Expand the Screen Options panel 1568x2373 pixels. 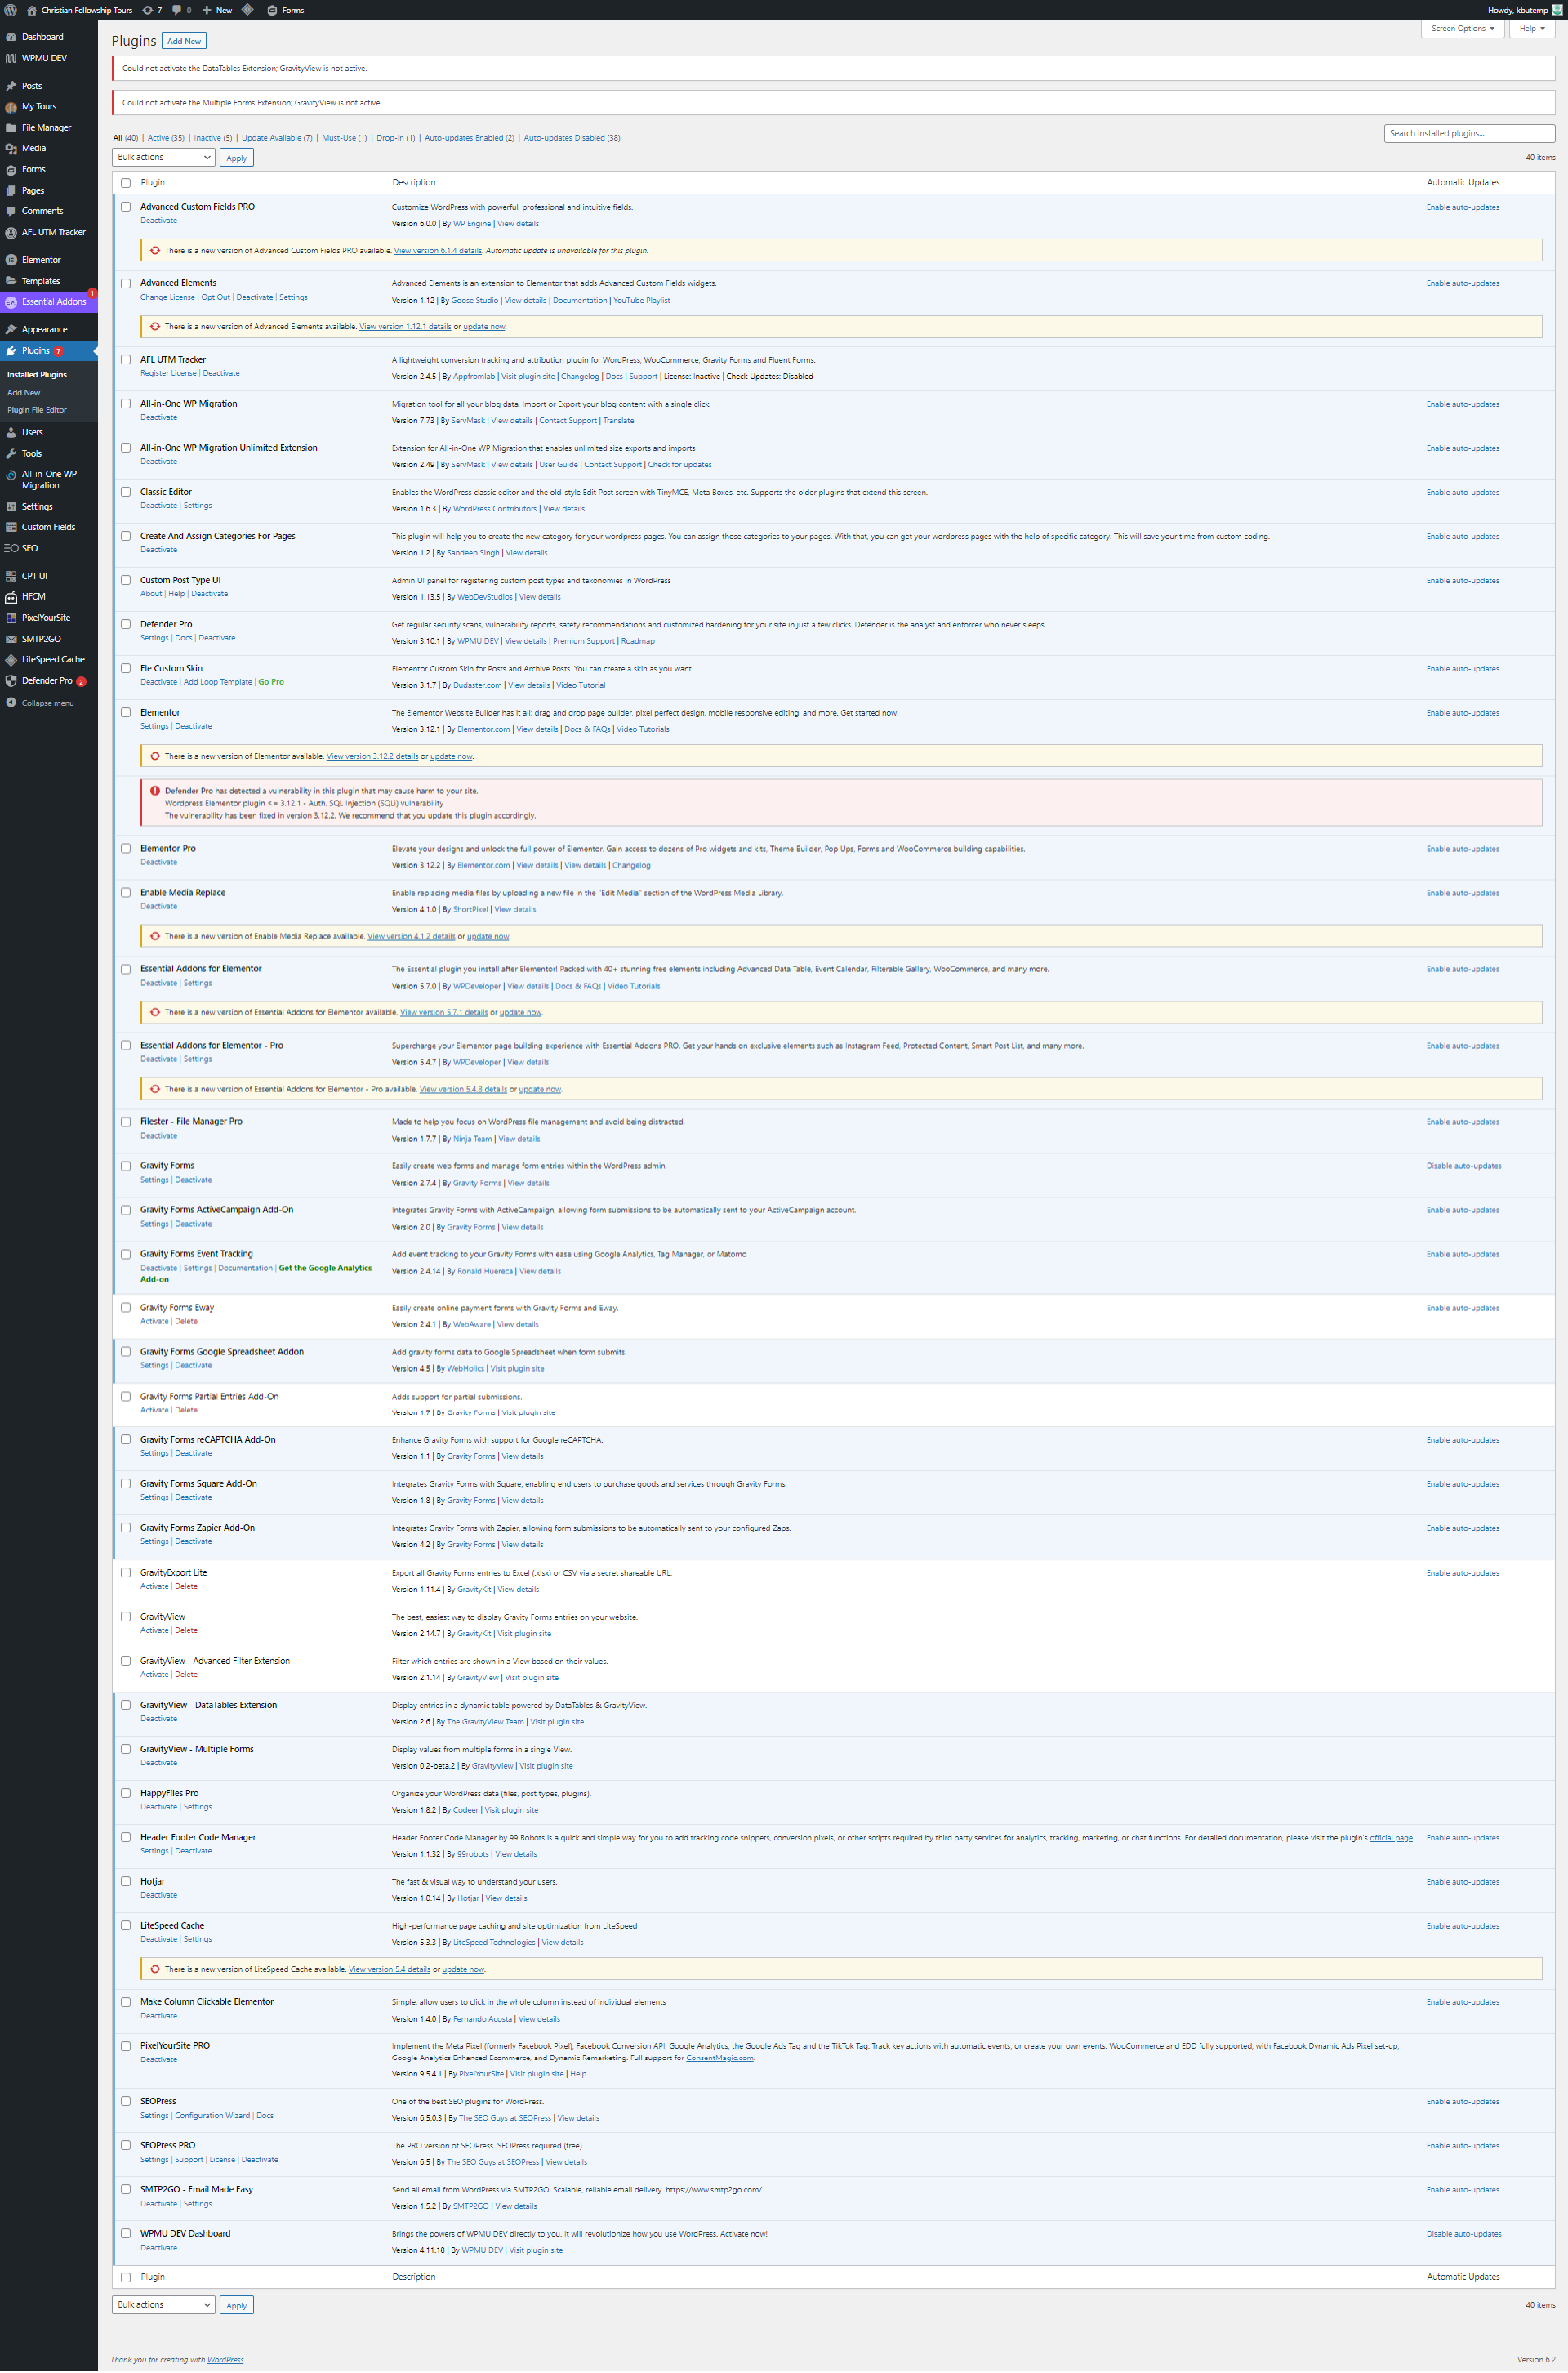(x=1462, y=28)
